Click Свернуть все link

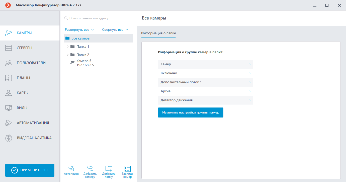click(x=113, y=30)
